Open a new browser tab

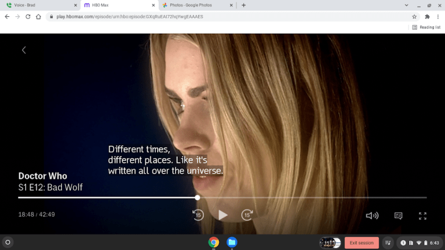pos(243,5)
